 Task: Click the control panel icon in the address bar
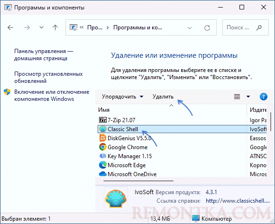pos(73,27)
